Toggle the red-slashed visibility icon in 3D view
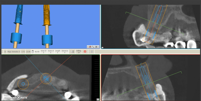201x101 pixels. (x=90, y=47)
